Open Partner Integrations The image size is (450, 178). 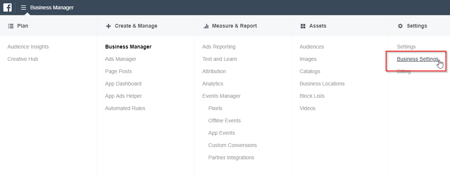pyautogui.click(x=231, y=157)
